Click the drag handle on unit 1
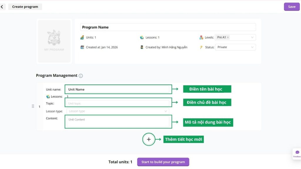The height and width of the screenshot is (169, 301). point(33,106)
